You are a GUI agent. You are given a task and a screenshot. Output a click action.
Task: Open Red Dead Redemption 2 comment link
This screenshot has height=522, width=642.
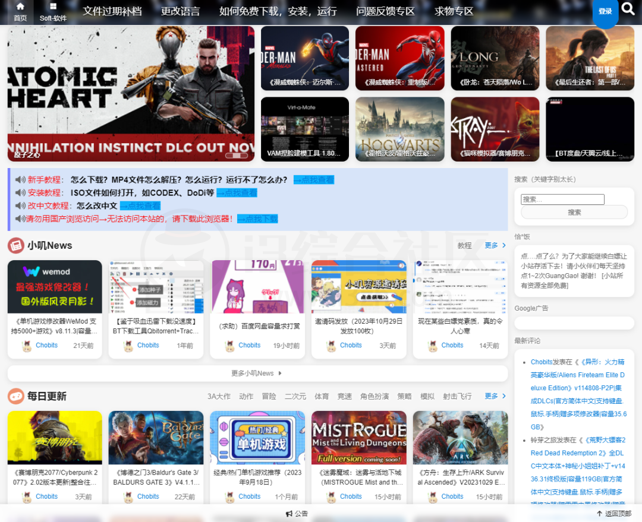(x=578, y=472)
